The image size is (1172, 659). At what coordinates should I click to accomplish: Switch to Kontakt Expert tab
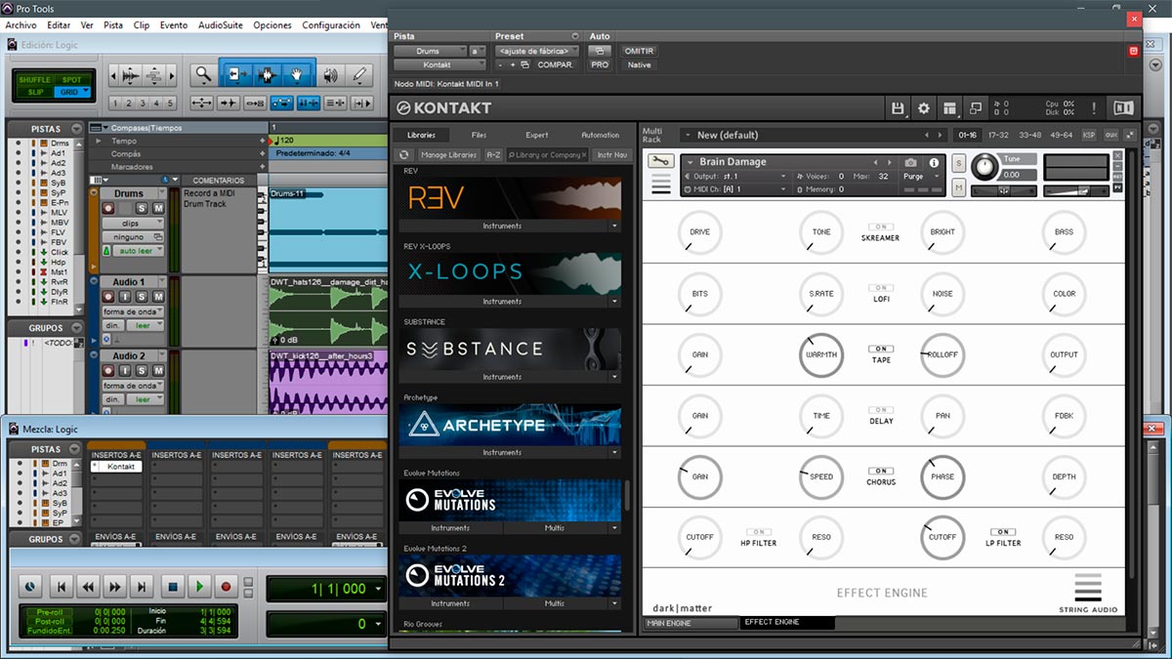(536, 135)
